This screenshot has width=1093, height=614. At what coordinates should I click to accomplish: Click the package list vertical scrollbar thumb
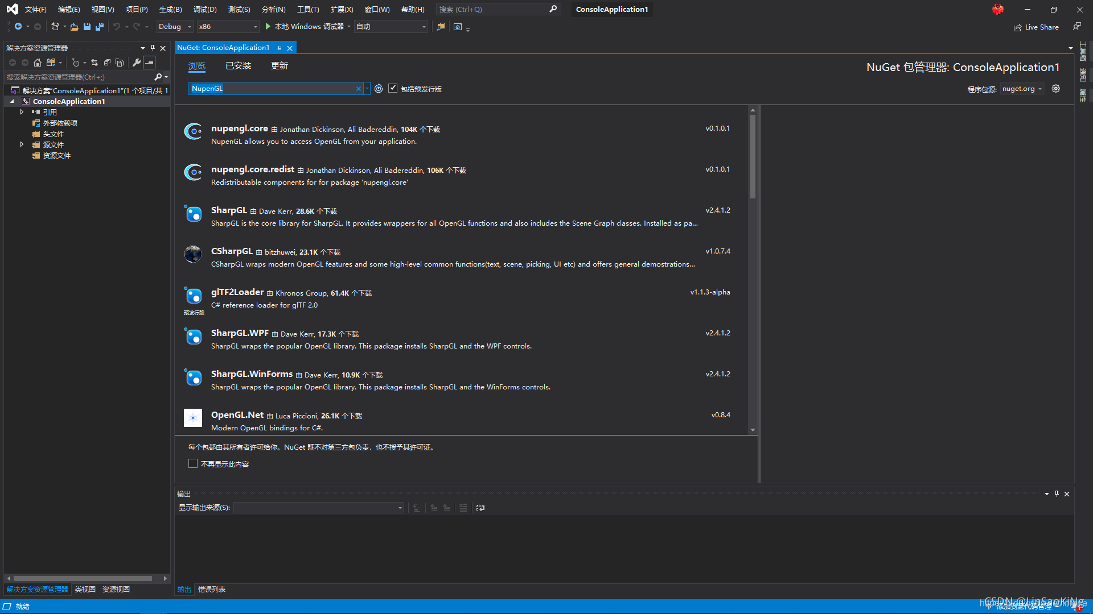tap(753, 156)
